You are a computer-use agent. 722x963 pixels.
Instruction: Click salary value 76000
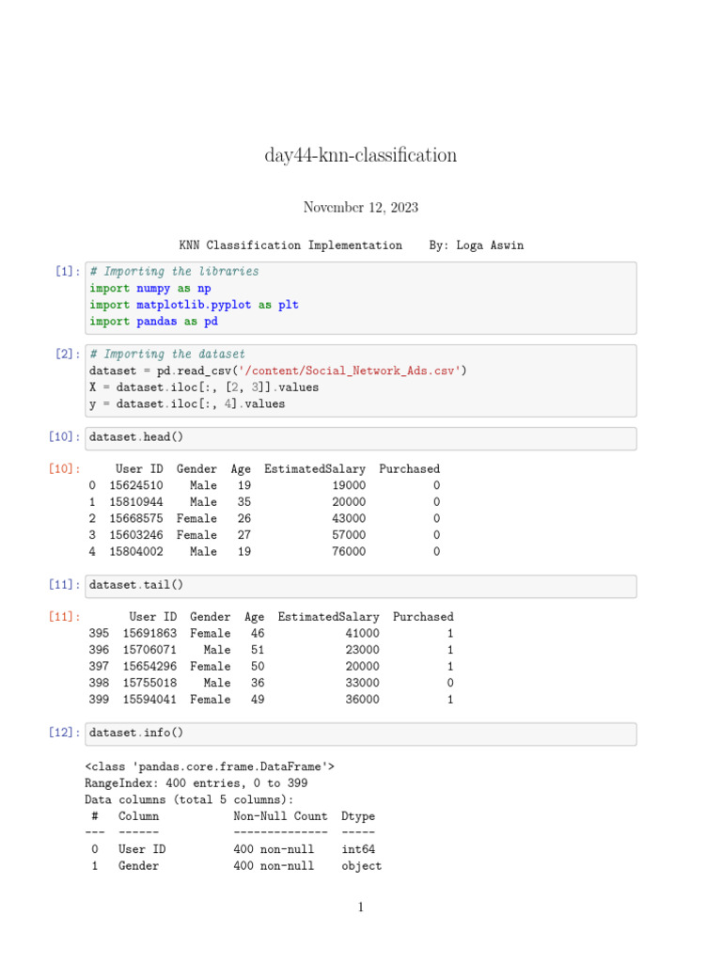(x=349, y=552)
